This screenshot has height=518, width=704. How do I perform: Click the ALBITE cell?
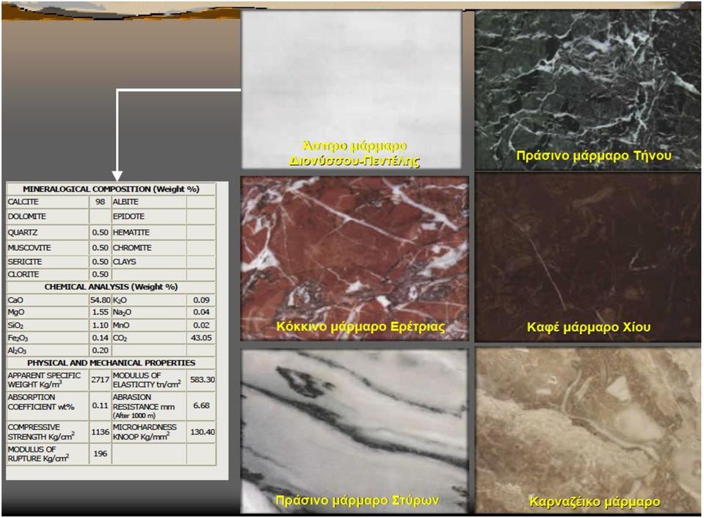[126, 202]
